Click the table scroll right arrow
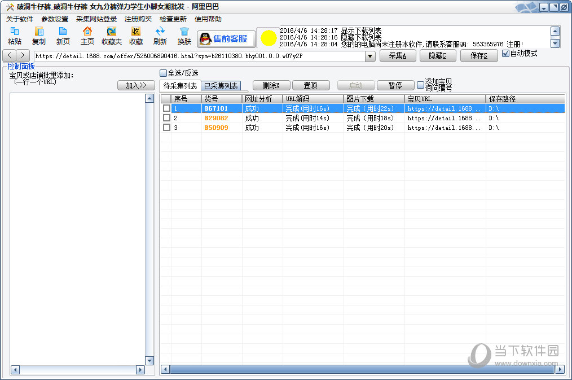Screen dimensions: 572x380 pos(560,369)
